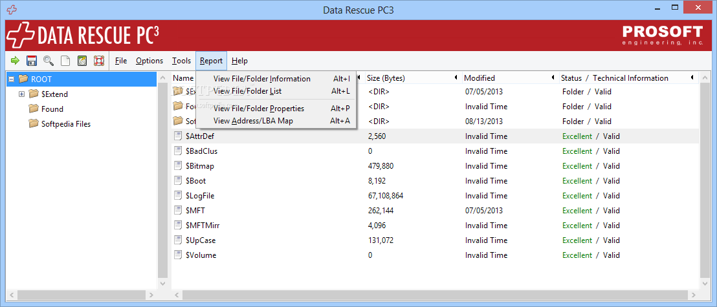The height and width of the screenshot is (307, 717).
Task: Close the open Report menu
Action: coord(211,61)
